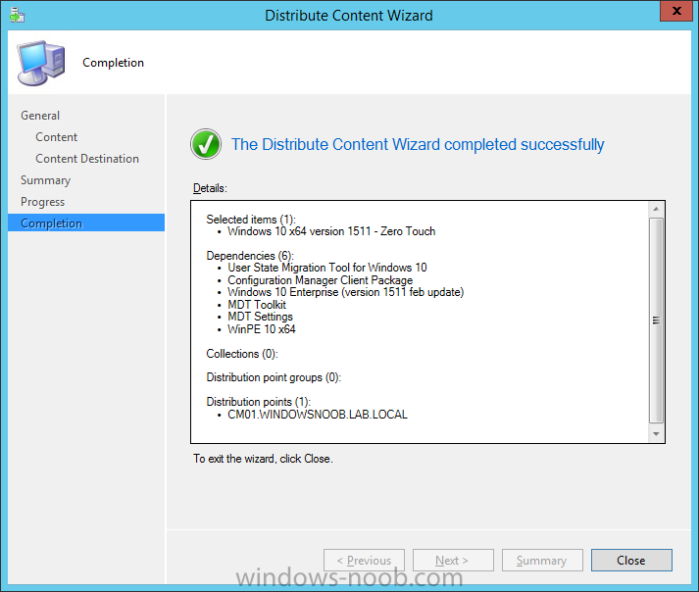Click the 'MDT Settings' dependency
Screen dimensions: 699x592
coord(261,317)
